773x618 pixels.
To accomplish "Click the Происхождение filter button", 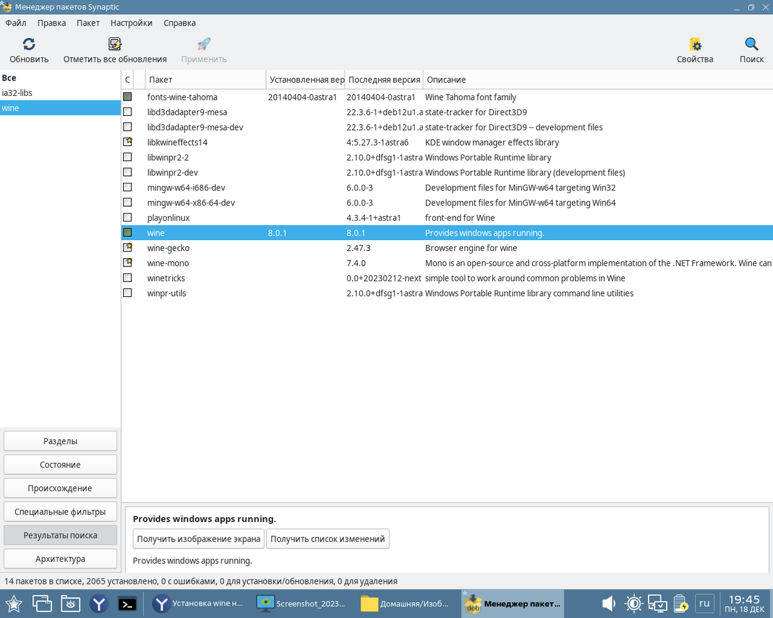I will coord(61,488).
